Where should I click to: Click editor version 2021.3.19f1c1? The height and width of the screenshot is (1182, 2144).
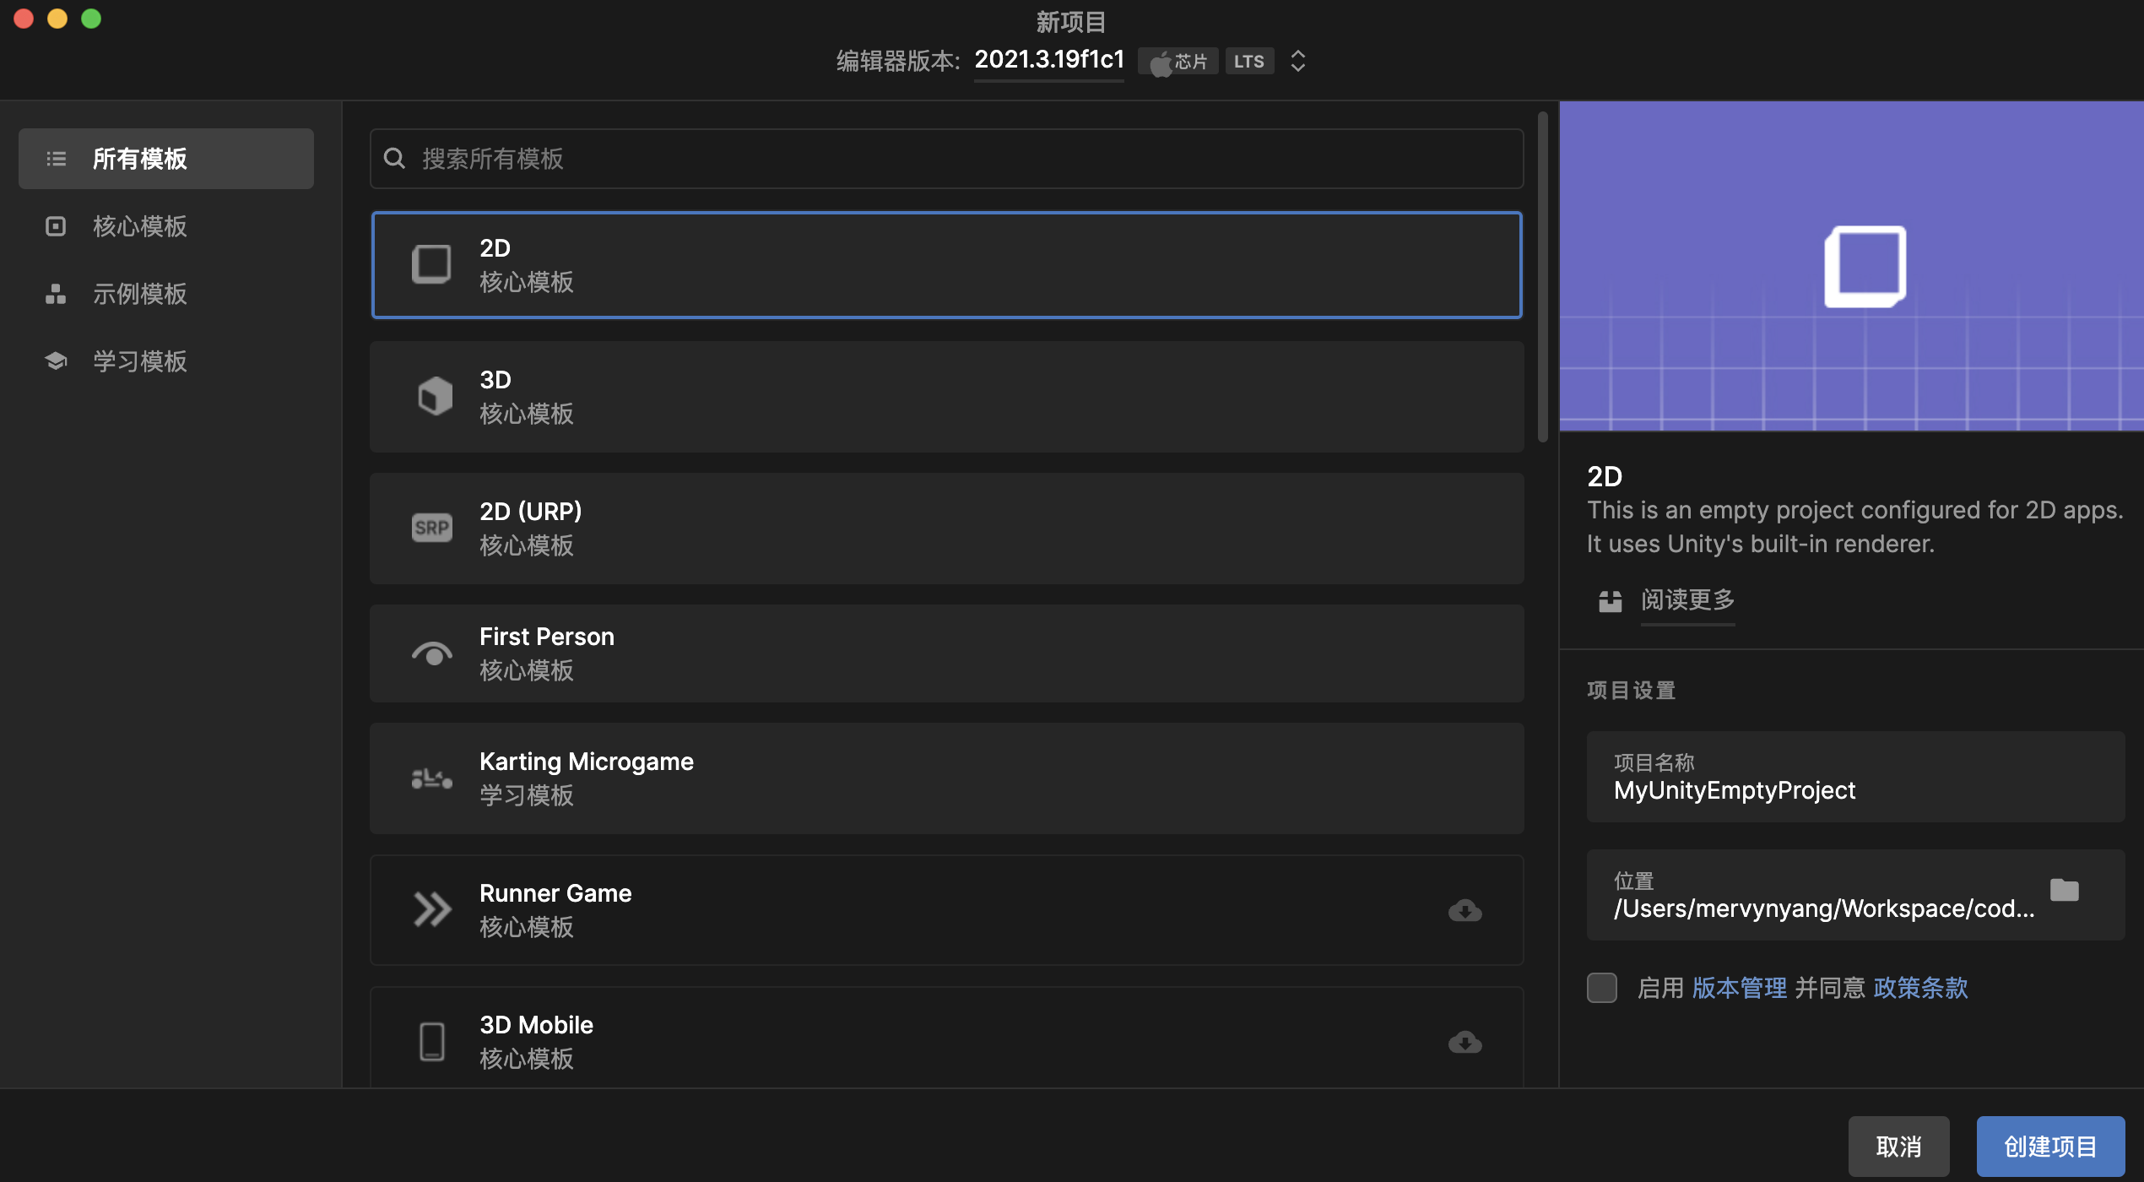point(1048,60)
